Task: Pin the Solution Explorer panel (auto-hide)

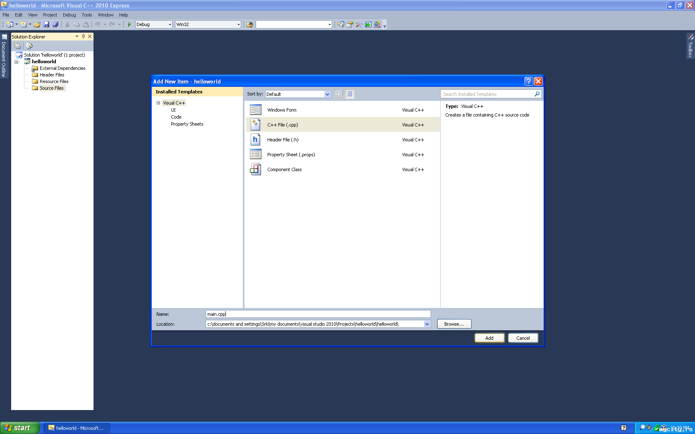Action: click(83, 36)
